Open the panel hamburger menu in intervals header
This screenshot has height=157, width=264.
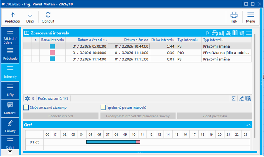coord(249,33)
